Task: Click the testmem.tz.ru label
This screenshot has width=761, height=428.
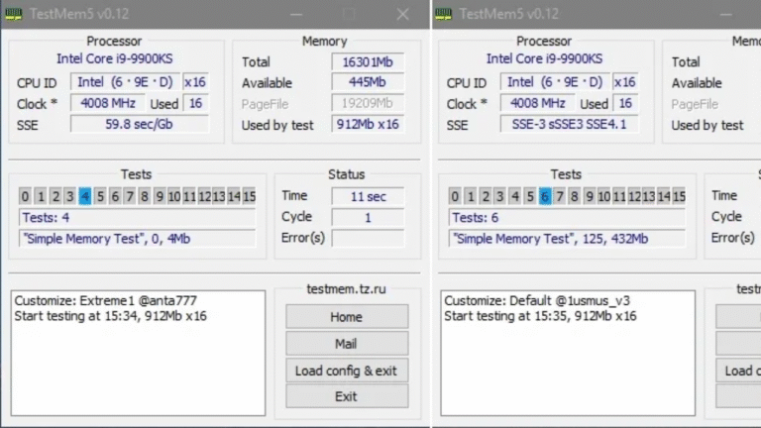Action: point(346,288)
